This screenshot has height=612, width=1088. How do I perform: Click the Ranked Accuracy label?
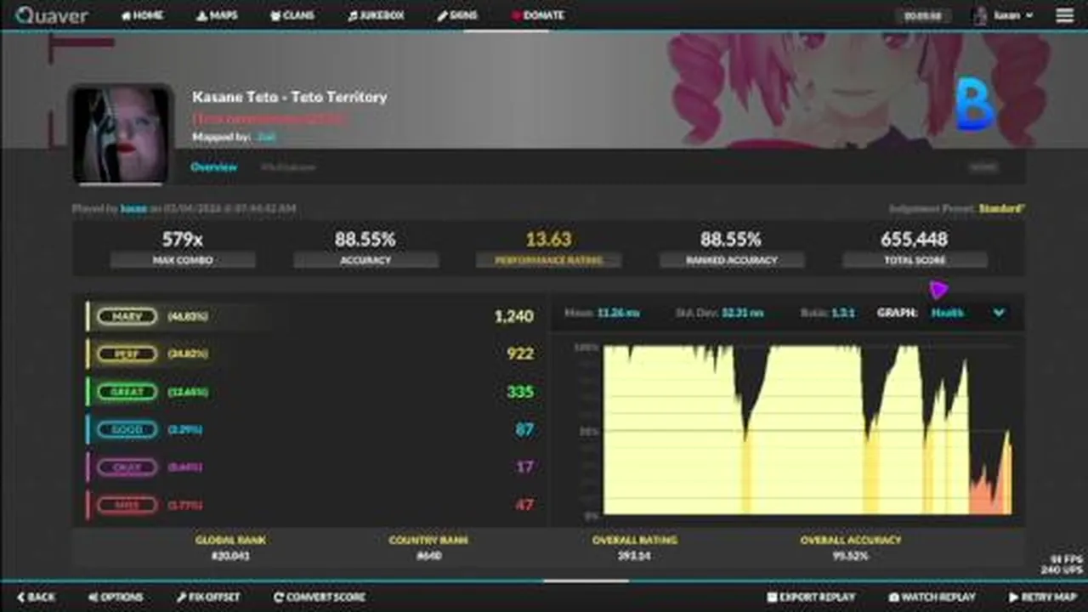[731, 260]
